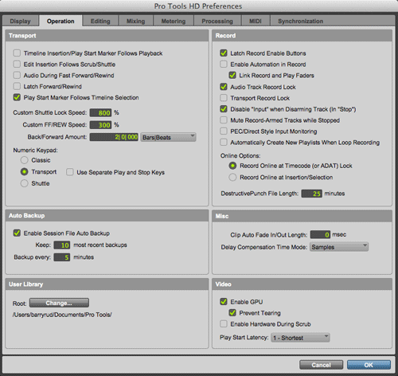Enable Use Separate Play and Stop Keys

(70, 172)
